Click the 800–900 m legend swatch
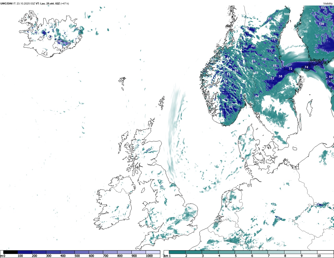The width and height of the screenshot is (334, 258). (124, 252)
